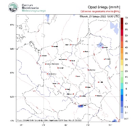This screenshot has width=137, height=137.
Task: Pick the palest blue legend band above 0.01
Action: [x=122, y=116]
